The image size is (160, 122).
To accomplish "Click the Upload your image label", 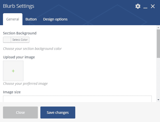I will pos(19,57).
